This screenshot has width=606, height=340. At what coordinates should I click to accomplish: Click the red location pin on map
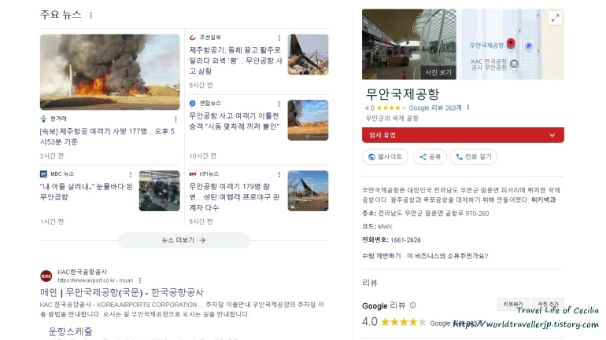point(511,44)
